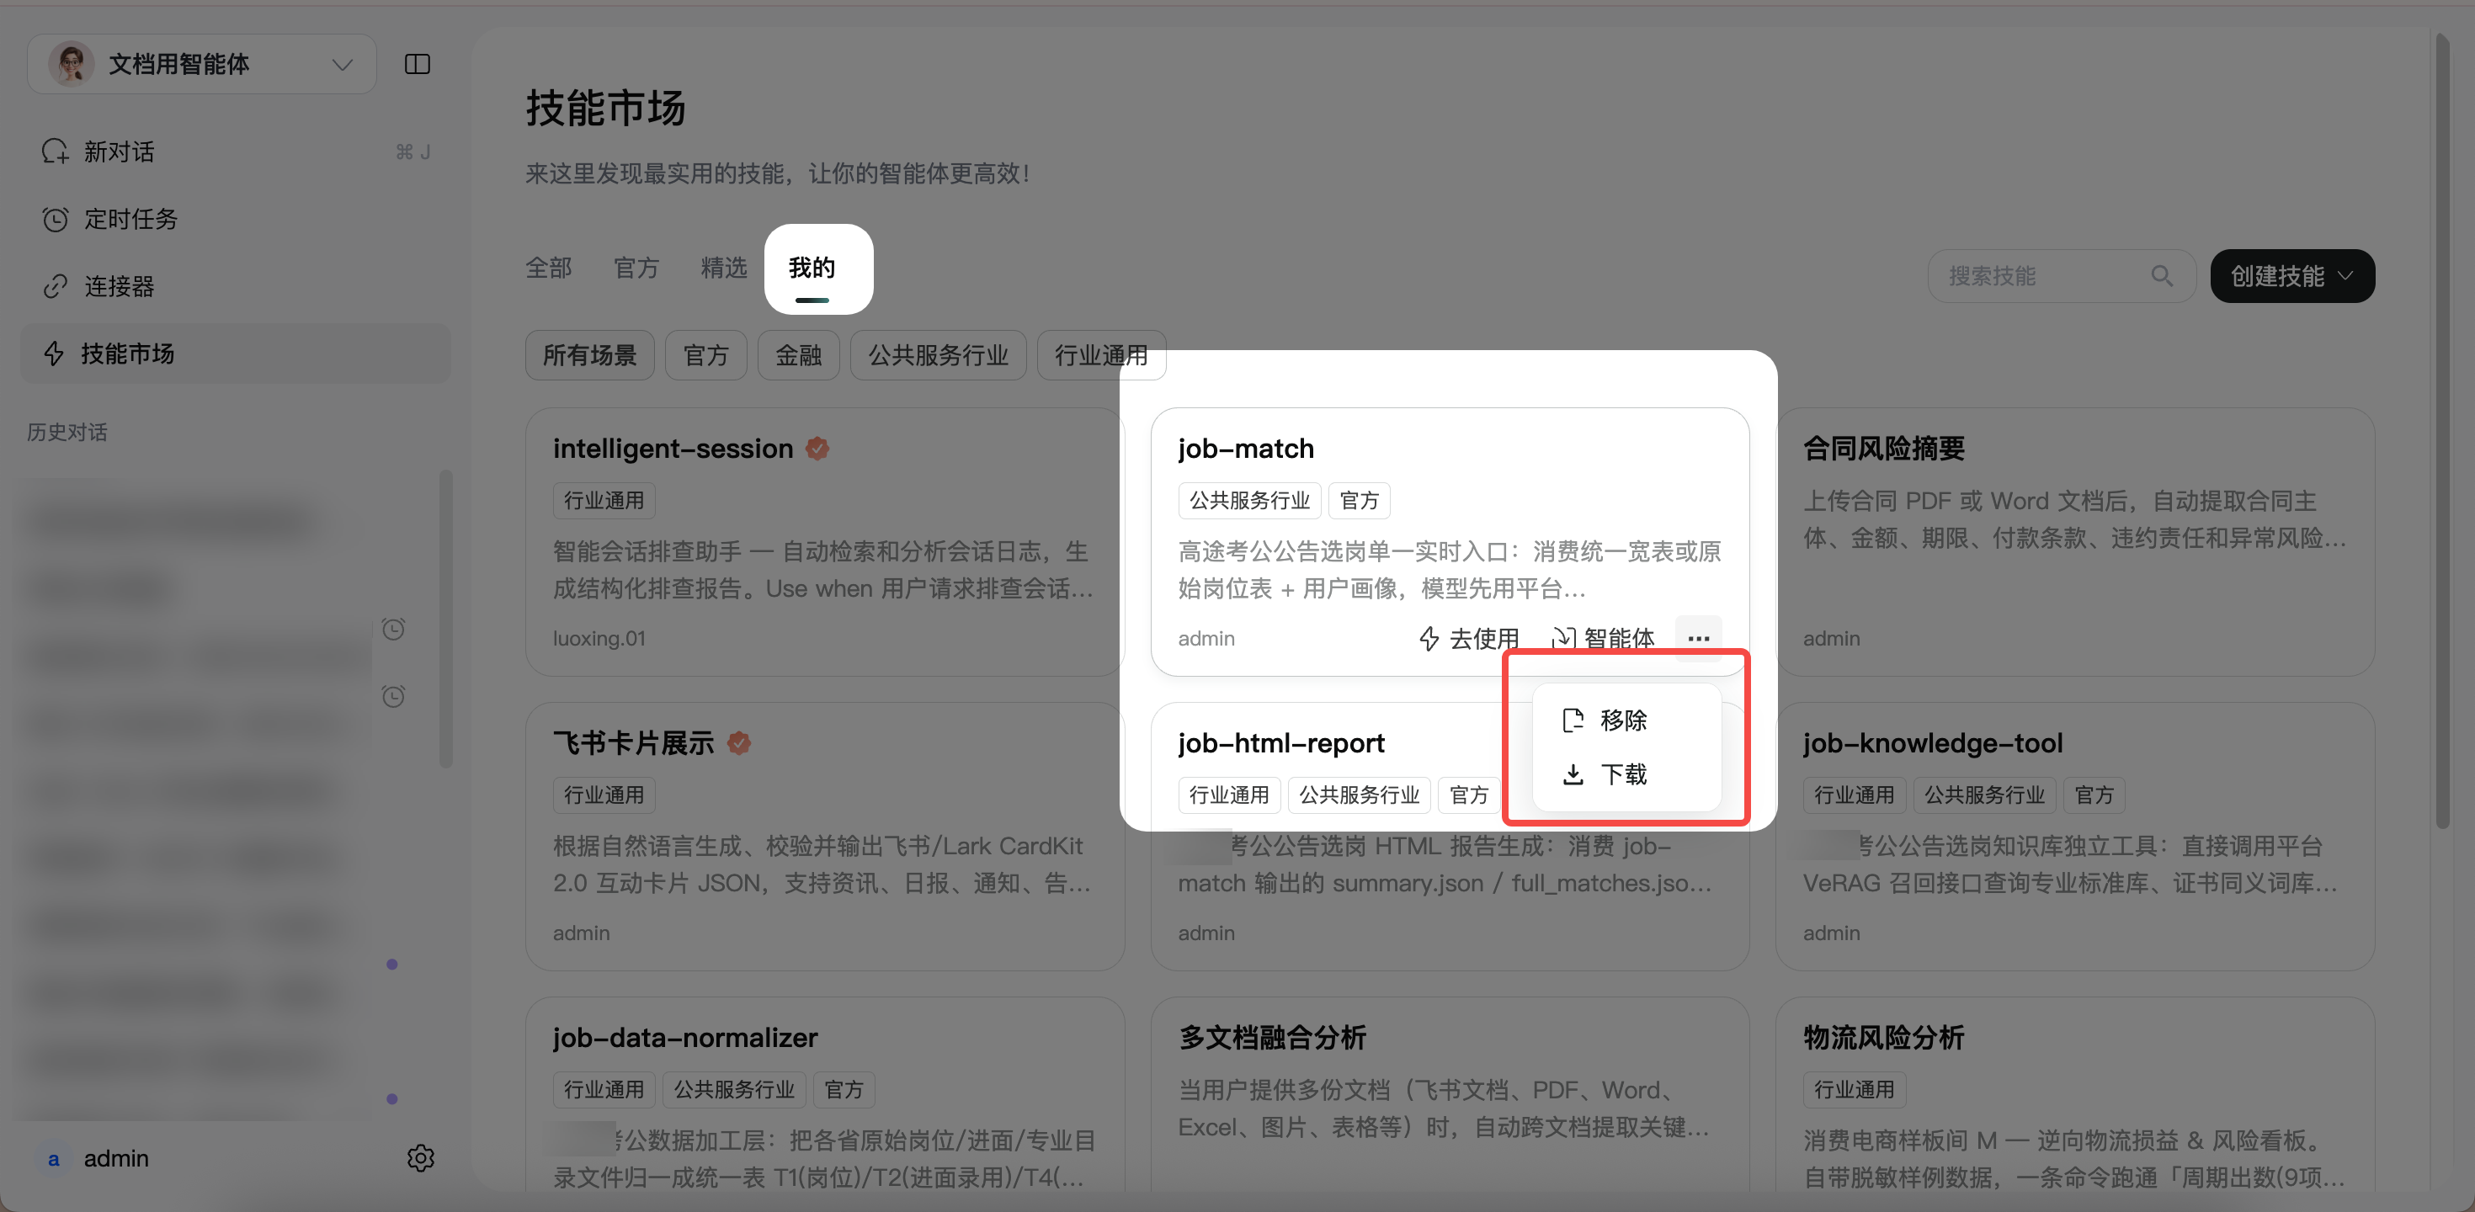Click 智能体 on job-match card
This screenshot has height=1212, width=2475.
point(1603,639)
